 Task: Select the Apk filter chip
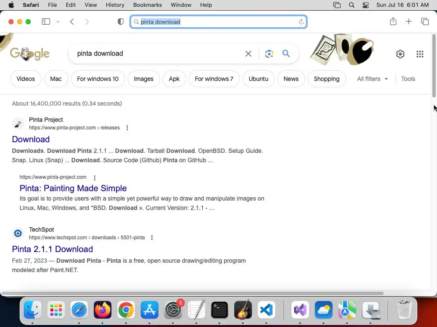(174, 79)
